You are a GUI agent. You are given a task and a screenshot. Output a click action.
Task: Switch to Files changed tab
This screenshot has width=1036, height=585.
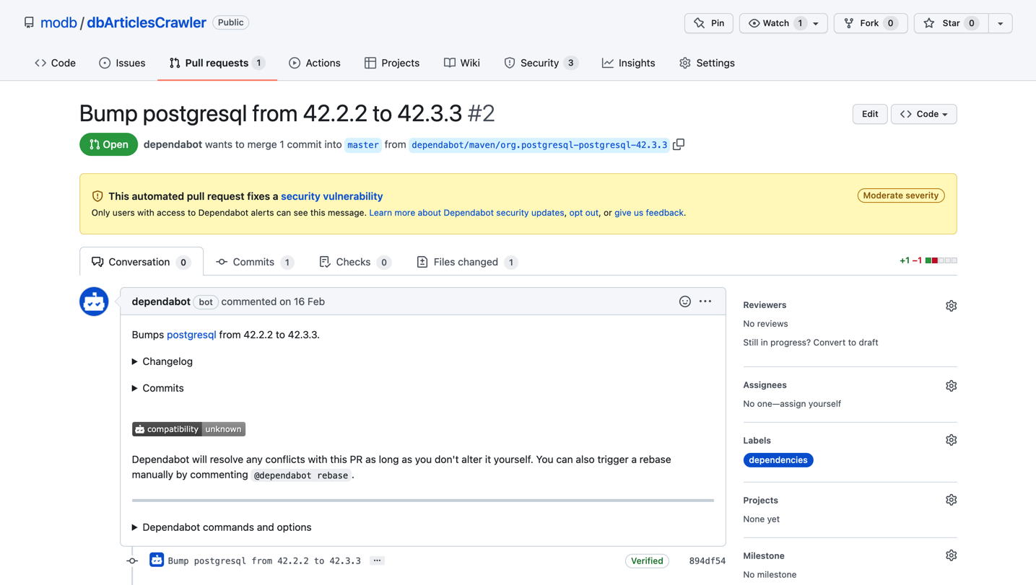pyautogui.click(x=467, y=262)
